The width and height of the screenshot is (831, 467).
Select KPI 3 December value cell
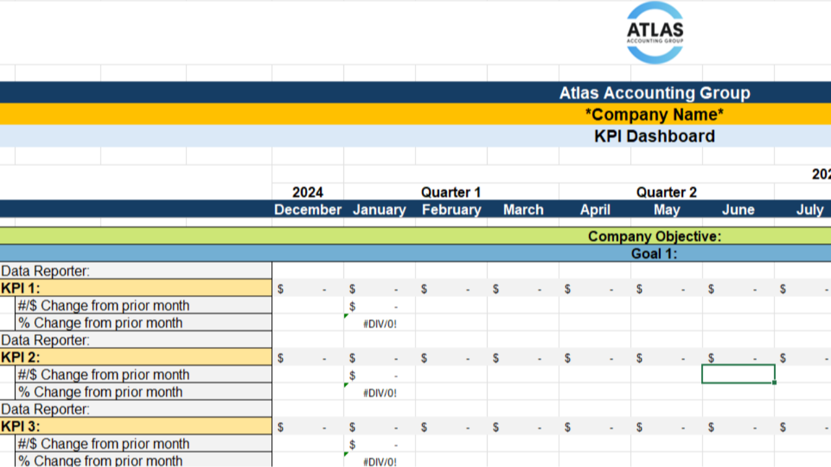click(308, 427)
